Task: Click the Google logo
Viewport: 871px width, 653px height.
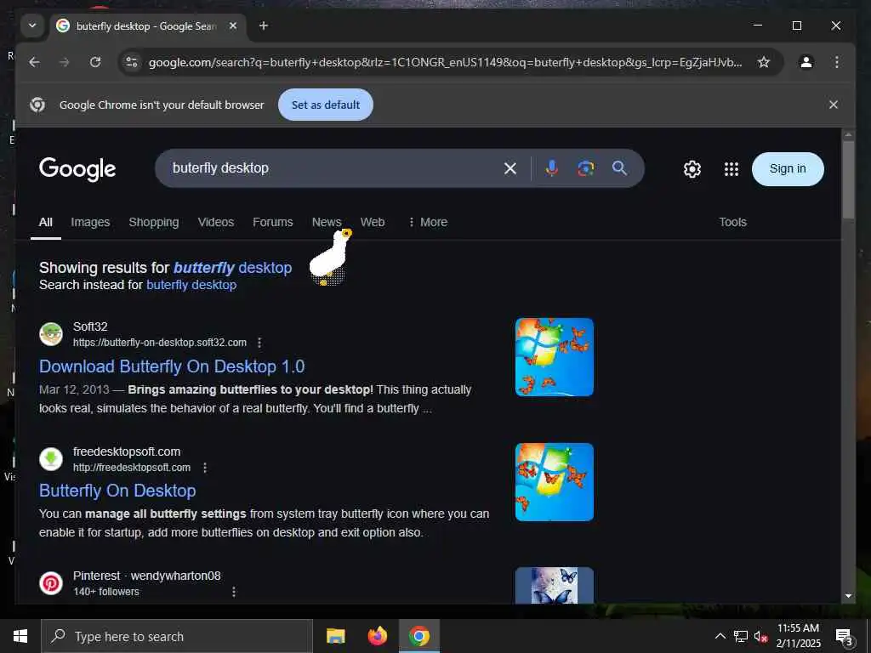Action: coord(77,169)
